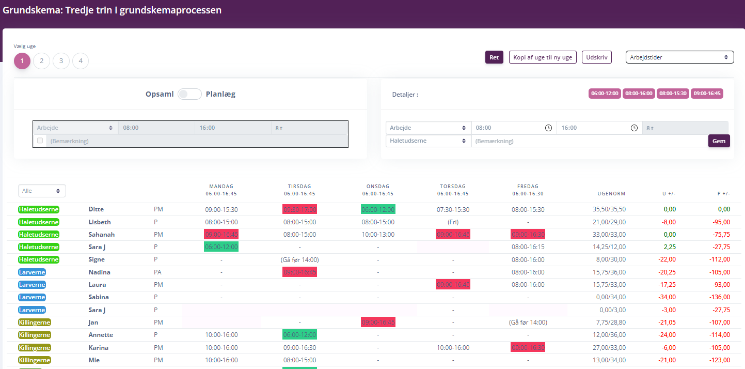Expand the Arbejde dropdown in details panel
The height and width of the screenshot is (369, 745).
coord(429,128)
